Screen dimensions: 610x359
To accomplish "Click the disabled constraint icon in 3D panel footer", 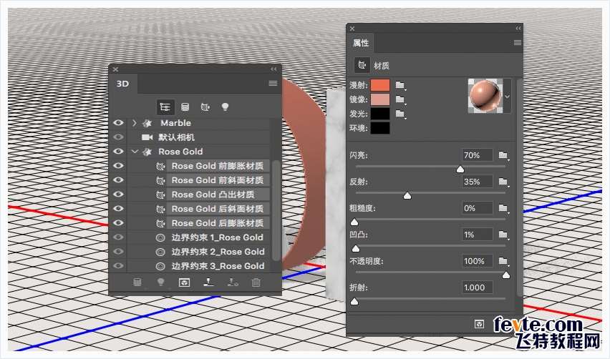I will (233, 282).
